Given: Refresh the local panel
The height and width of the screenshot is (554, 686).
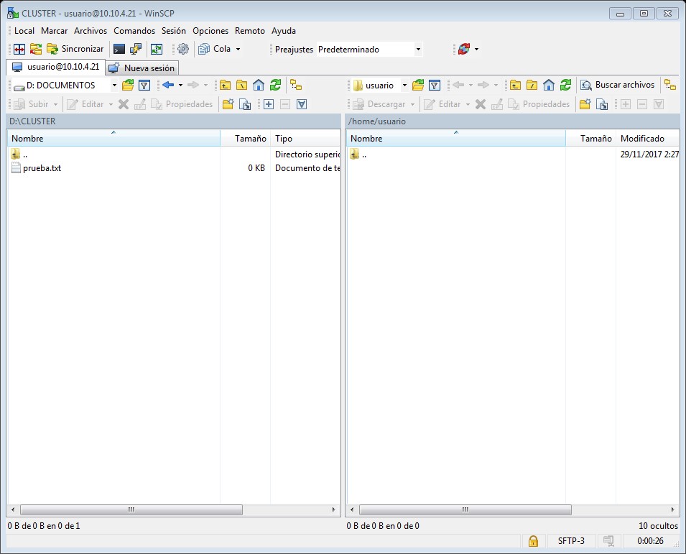Looking at the screenshot, I should (275, 85).
